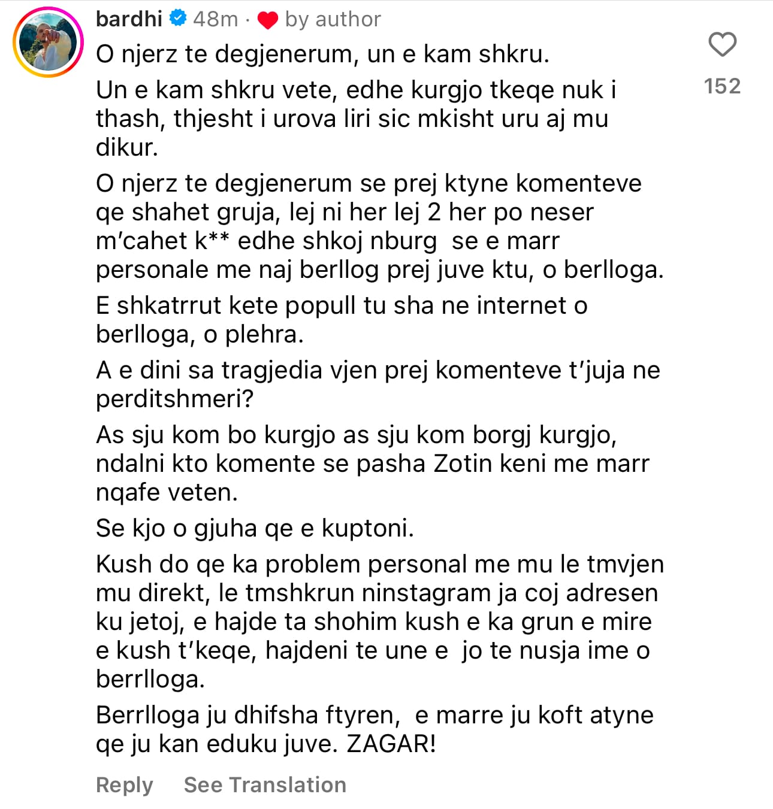Click the capitalized word "ZAGAR!"

pyautogui.click(x=391, y=744)
